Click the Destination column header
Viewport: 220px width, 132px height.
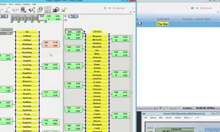[163, 19]
